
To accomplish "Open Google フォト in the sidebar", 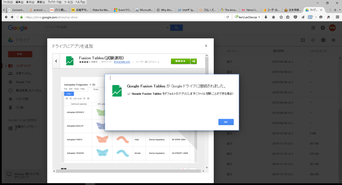I will tap(23, 82).
